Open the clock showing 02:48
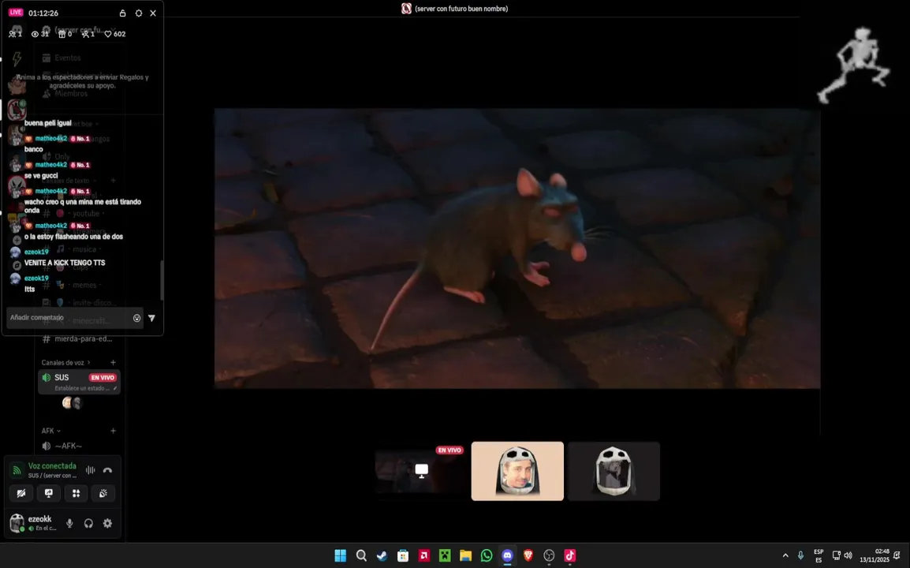This screenshot has width=910, height=568. (874, 556)
